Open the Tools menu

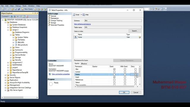pyautogui.click(x=24, y=6)
